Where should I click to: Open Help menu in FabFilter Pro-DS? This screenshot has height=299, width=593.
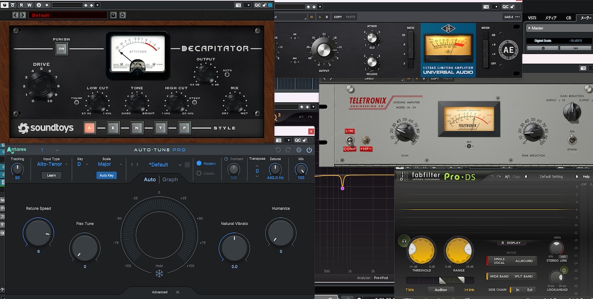point(586,176)
